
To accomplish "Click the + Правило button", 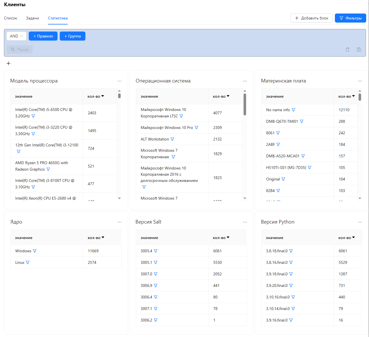I will (x=43, y=36).
